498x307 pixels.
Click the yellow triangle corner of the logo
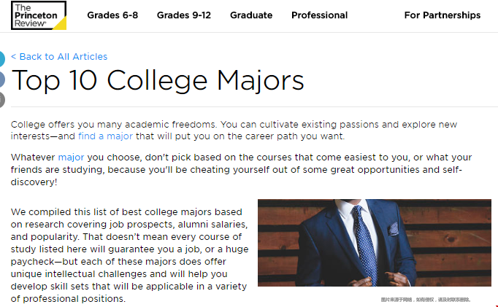tap(61, 25)
